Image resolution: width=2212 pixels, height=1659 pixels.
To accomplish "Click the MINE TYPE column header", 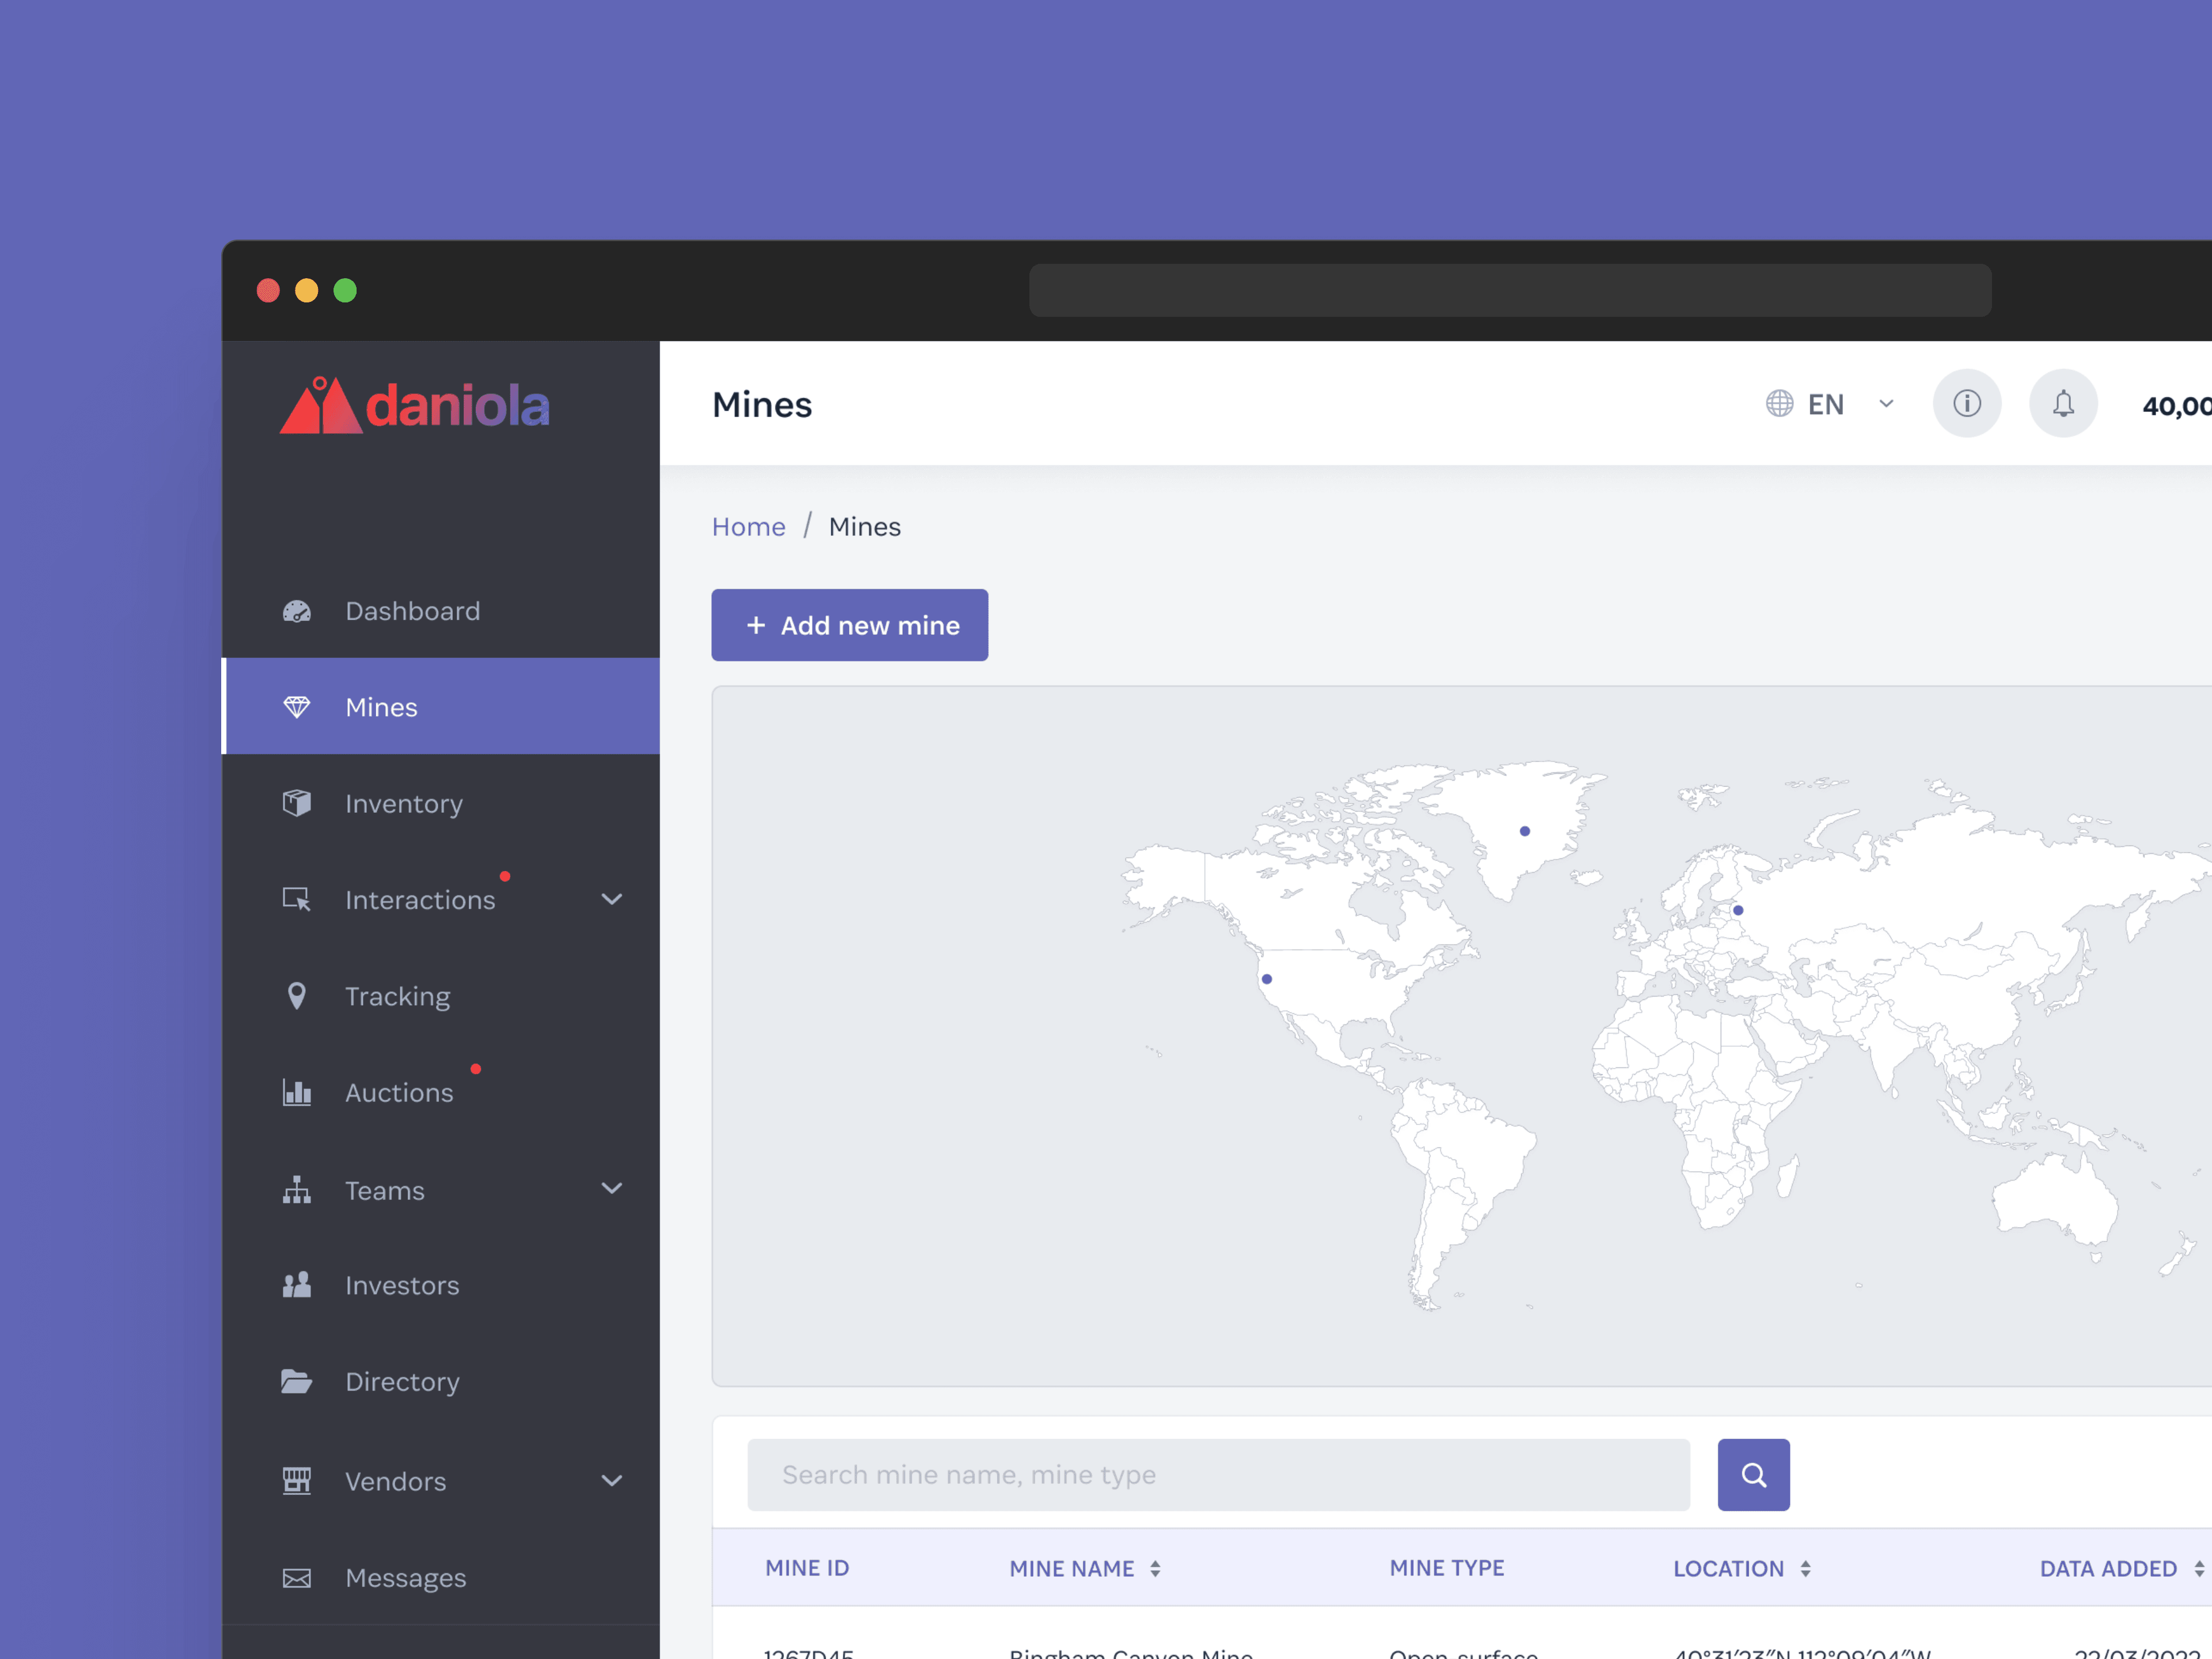I will (x=1447, y=1568).
